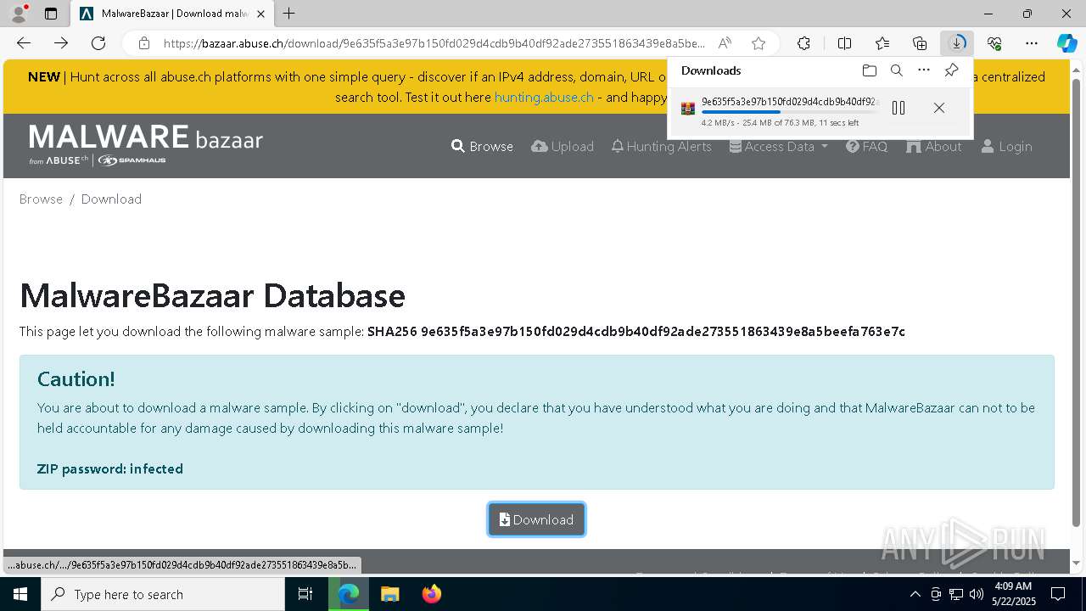Open Hunting Alerts menu item
Viewport: 1086px width, 611px height.
[662, 146]
